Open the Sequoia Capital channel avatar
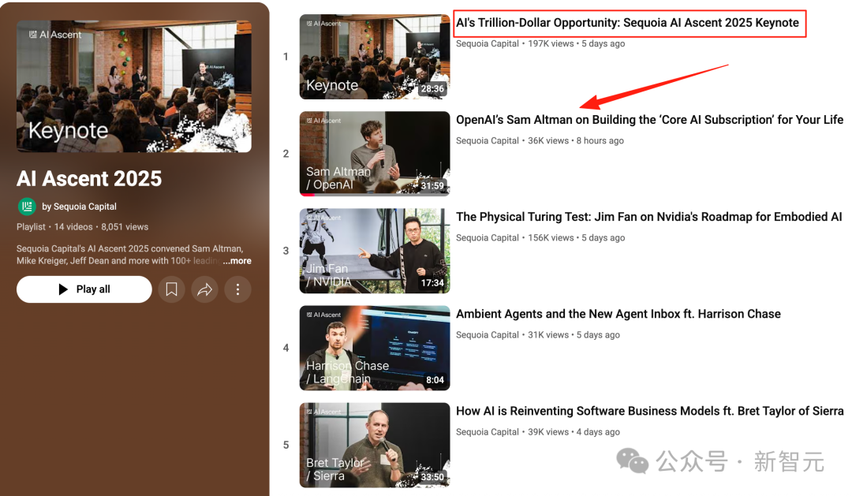This screenshot has height=496, width=852. point(27,207)
